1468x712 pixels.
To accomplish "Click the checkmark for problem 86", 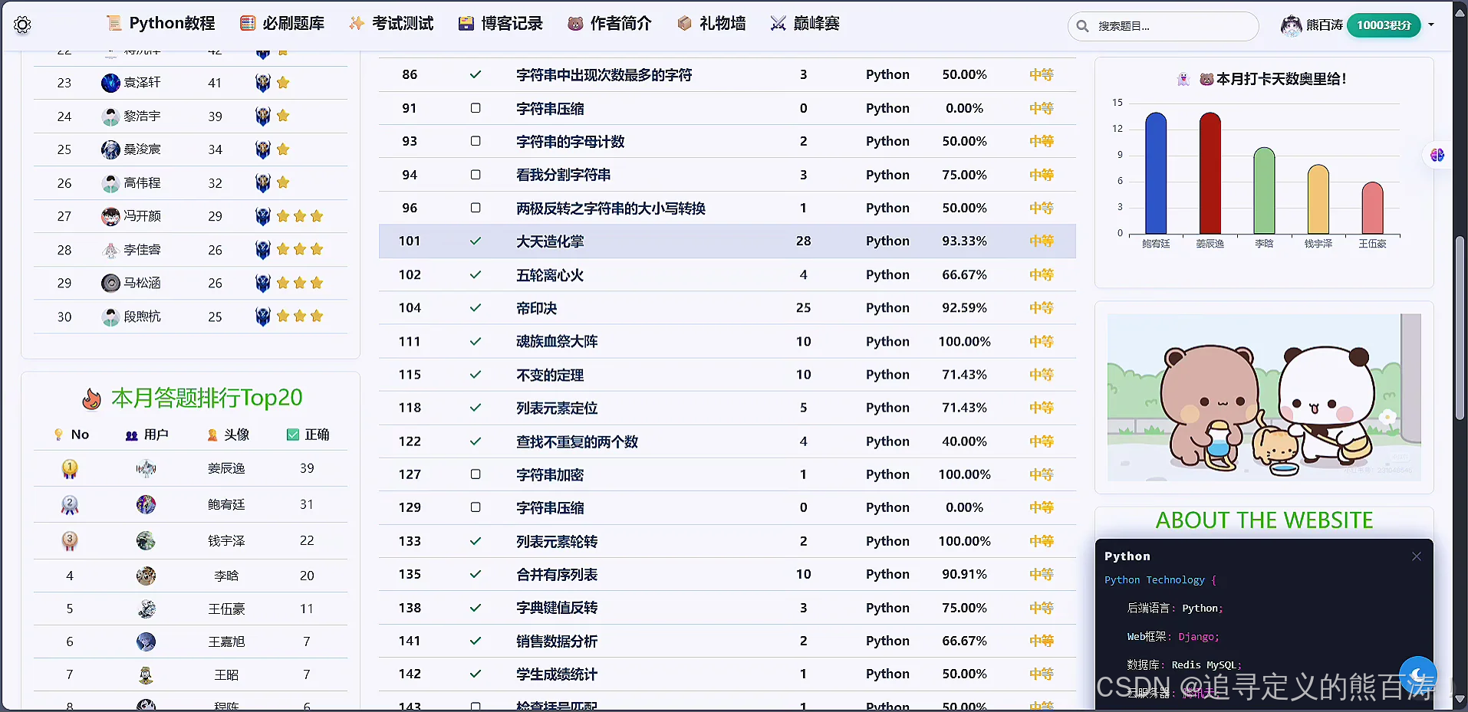I will tap(476, 74).
